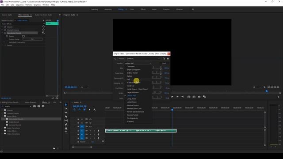Reset Volume effect in Effect Controls
283x159 pixels.
pyautogui.click(x=43, y=26)
